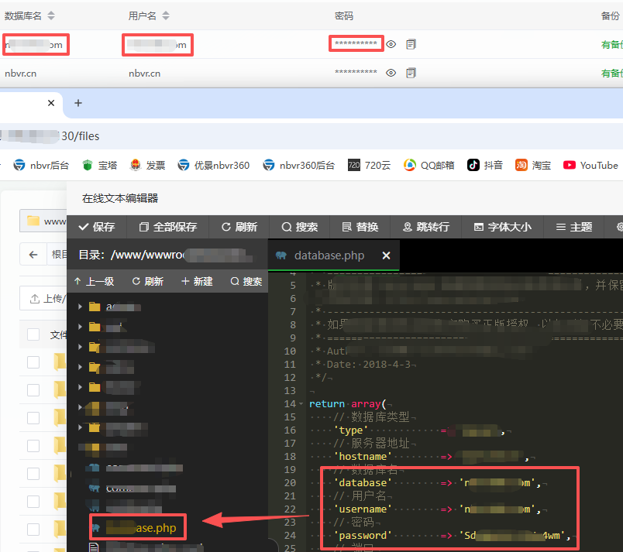623x552 pixels.
Task: Copy password in the nbvr.cn row
Action: (411, 73)
